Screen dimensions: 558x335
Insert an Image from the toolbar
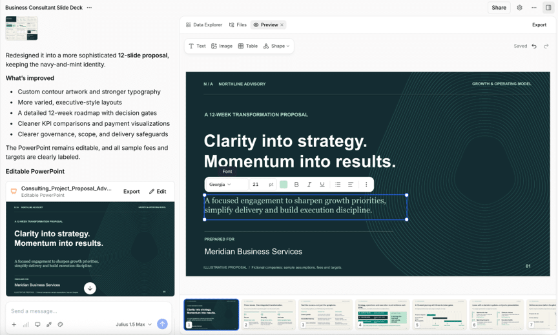pos(222,46)
